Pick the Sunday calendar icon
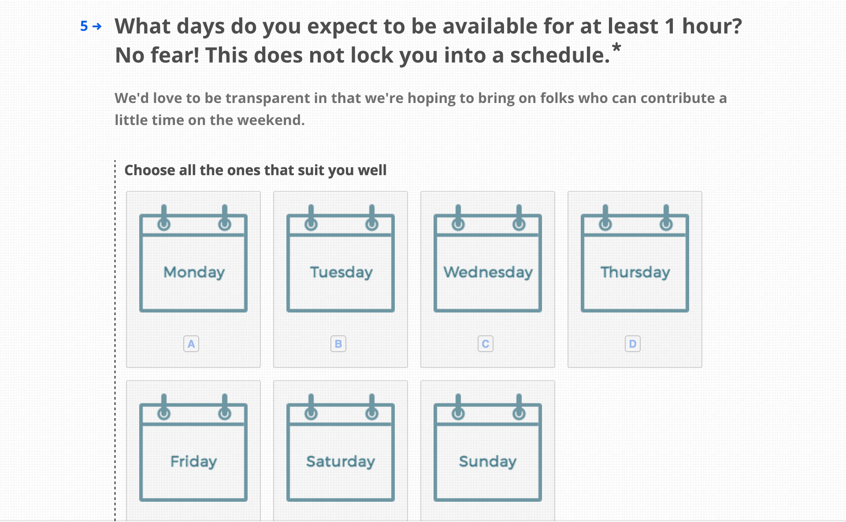Image resolution: width=846 pixels, height=522 pixels. (x=488, y=448)
